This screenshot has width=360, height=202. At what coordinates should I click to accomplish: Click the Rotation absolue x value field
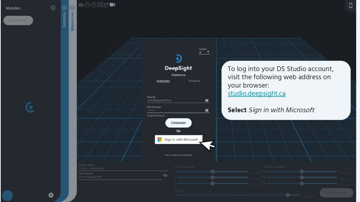pos(345,171)
